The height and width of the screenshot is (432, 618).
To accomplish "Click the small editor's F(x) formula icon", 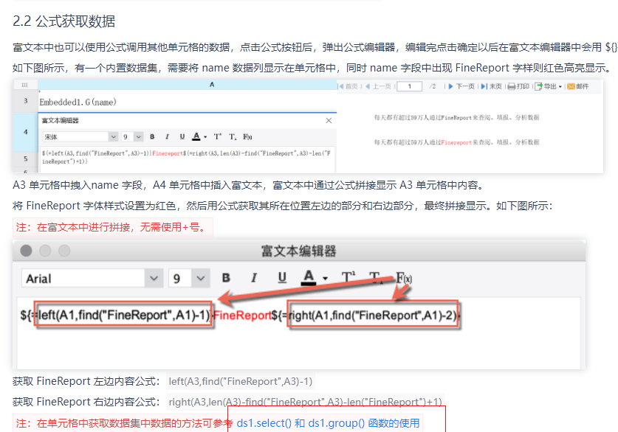I will tap(247, 137).
